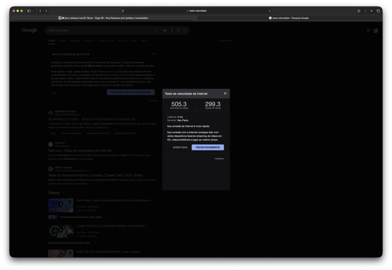Screen dimensions: 392x270
Task: Go back with Safari's back arrow
Action: (40, 11)
